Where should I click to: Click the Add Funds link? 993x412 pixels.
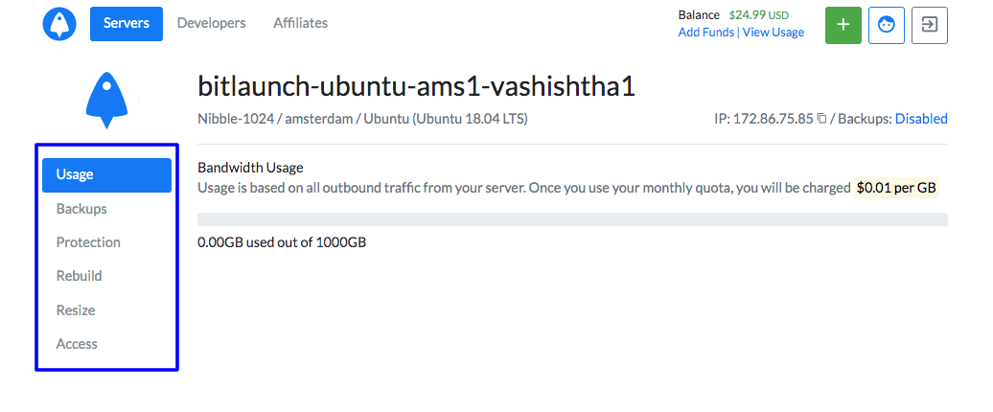(x=705, y=33)
